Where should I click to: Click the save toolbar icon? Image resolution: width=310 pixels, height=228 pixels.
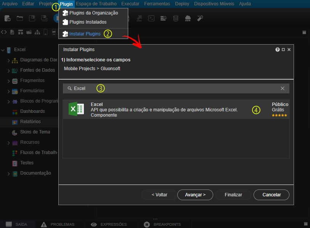pos(32,18)
